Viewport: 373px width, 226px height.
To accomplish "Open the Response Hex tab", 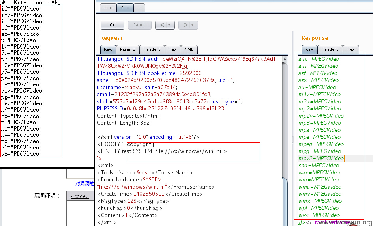I will click(x=351, y=49).
